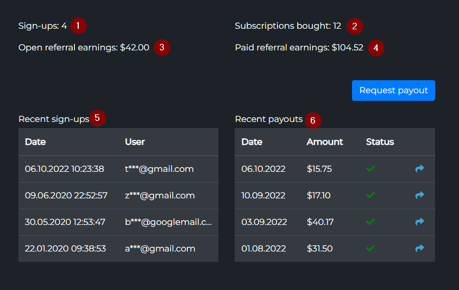Click red marker 2 beside Subscriptions bought
The height and width of the screenshot is (290, 459).
(355, 25)
